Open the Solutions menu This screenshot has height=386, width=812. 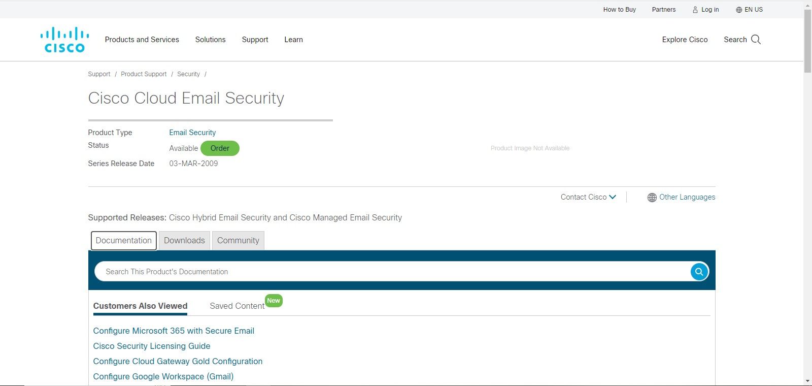click(211, 40)
